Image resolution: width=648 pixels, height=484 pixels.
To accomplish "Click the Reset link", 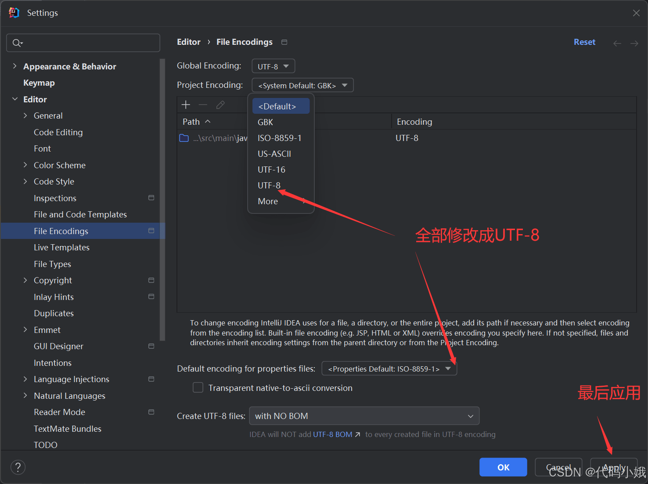I will (x=584, y=42).
